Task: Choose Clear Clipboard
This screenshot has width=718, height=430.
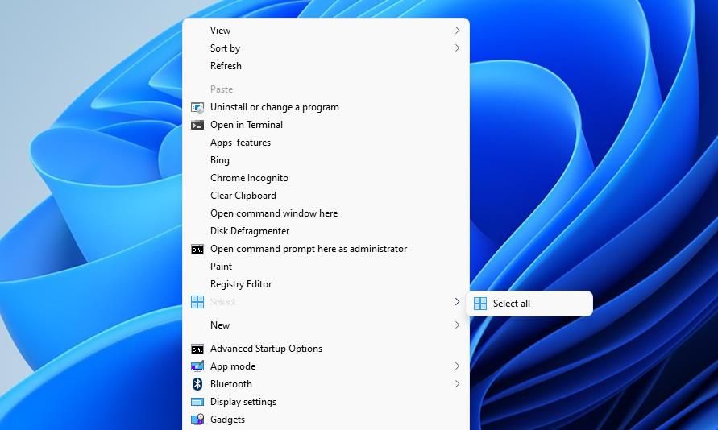Action: (326, 196)
